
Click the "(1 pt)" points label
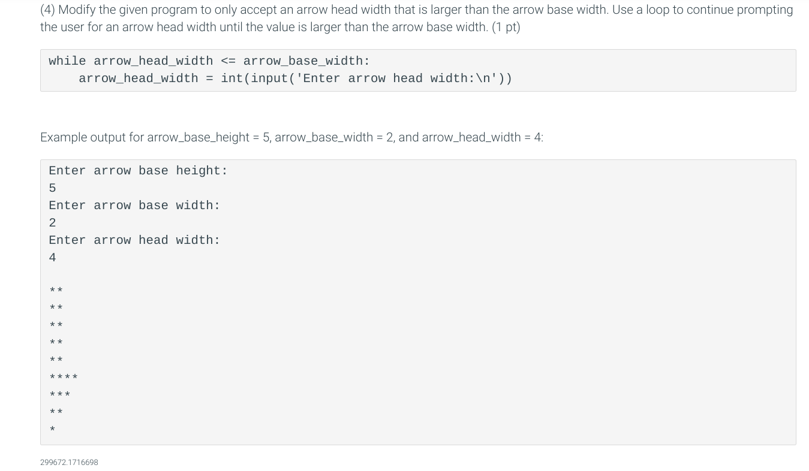point(506,28)
